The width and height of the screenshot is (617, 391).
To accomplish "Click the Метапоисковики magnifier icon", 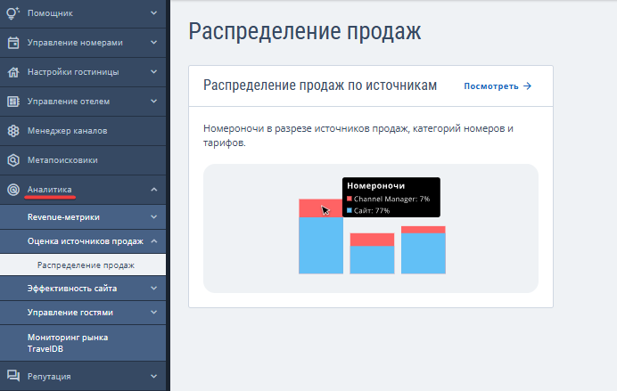I will [13, 160].
